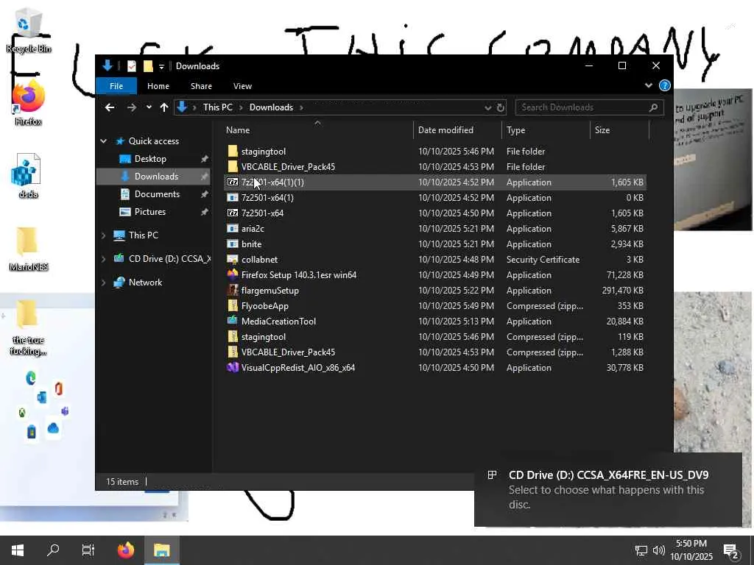Select the collabnet certificate icon
The image size is (754, 565).
233,260
